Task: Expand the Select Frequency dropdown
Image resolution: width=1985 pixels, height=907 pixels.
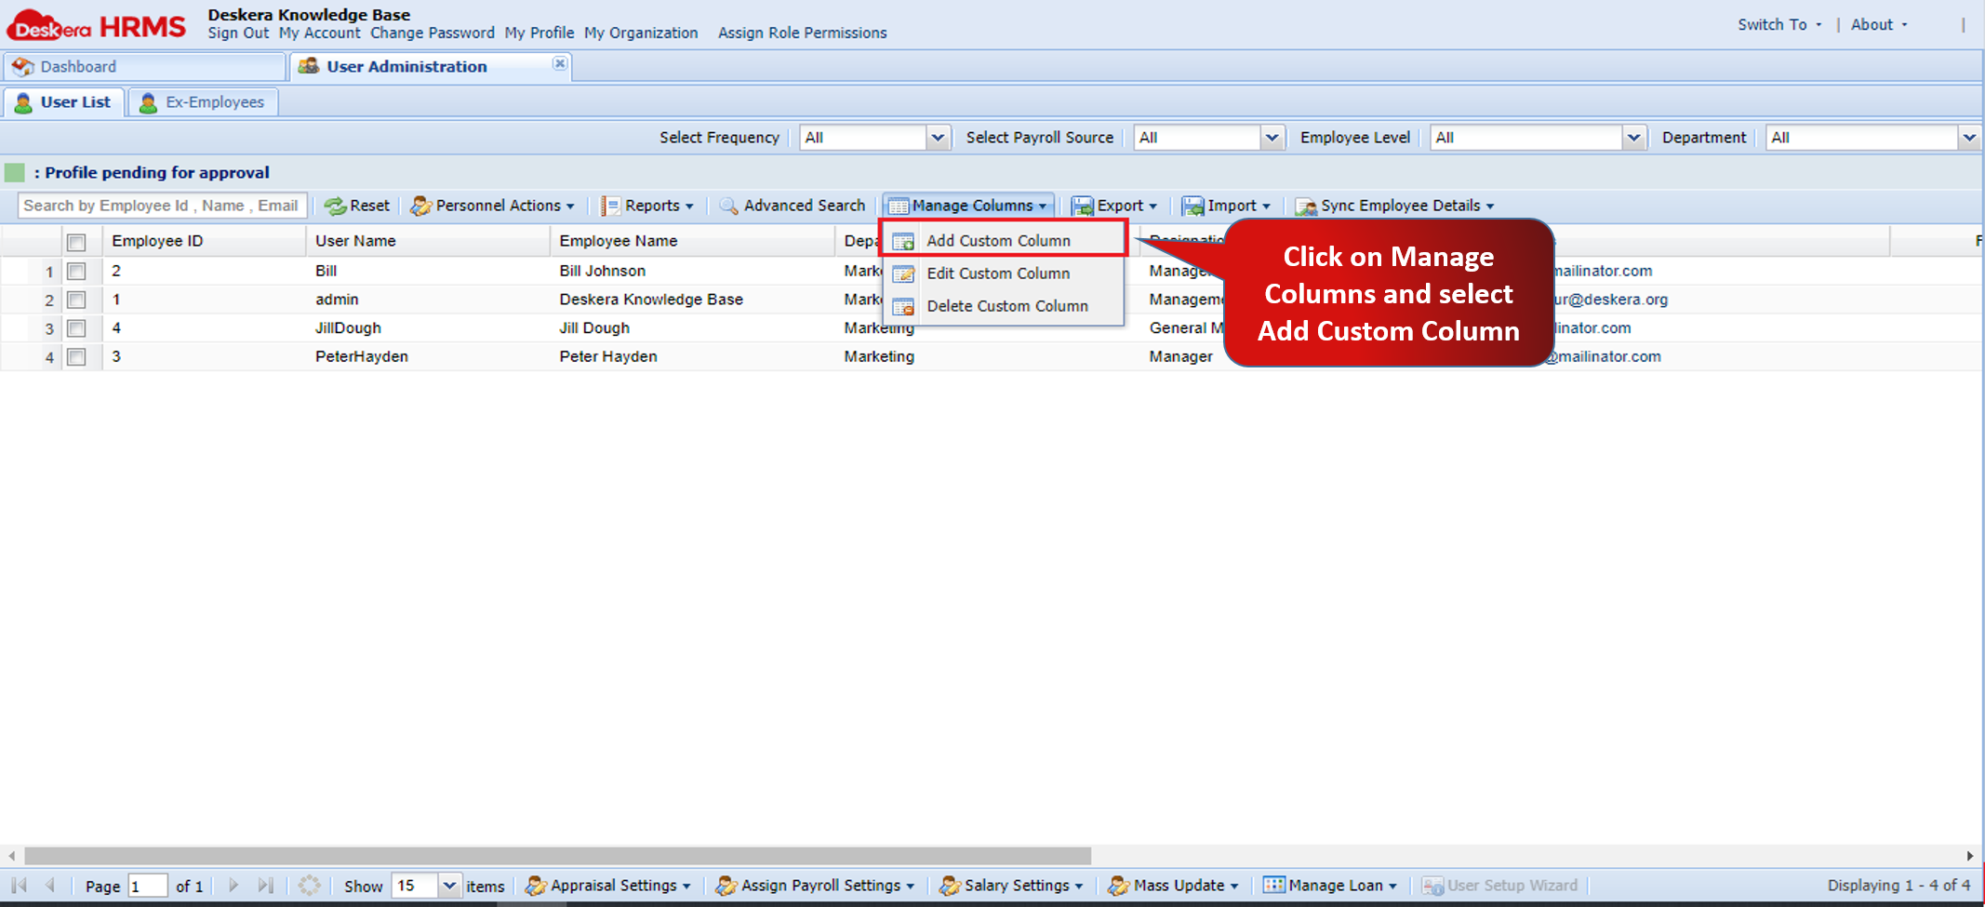Action: [x=939, y=137]
